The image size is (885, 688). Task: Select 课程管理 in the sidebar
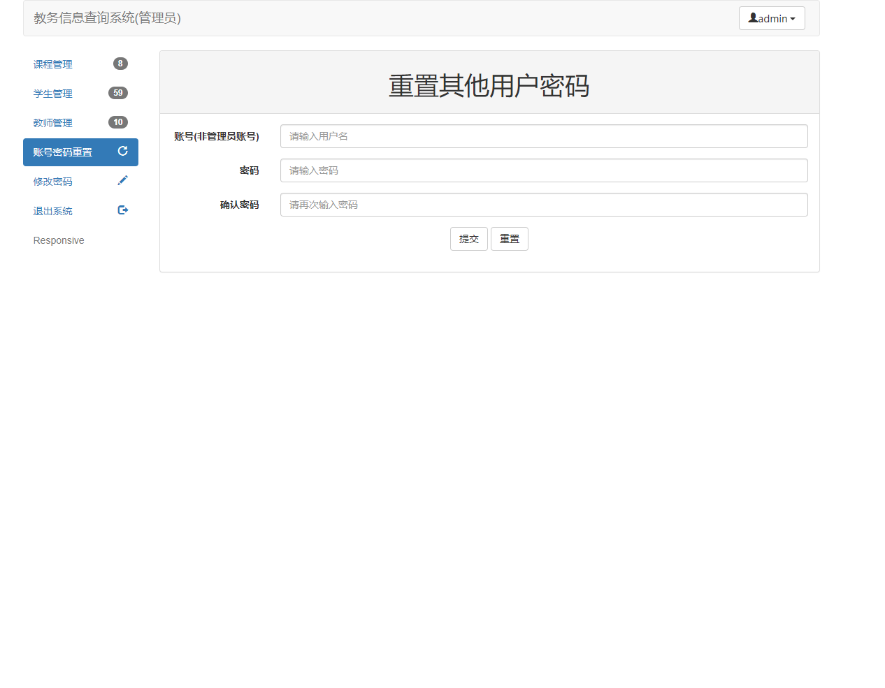coord(52,64)
